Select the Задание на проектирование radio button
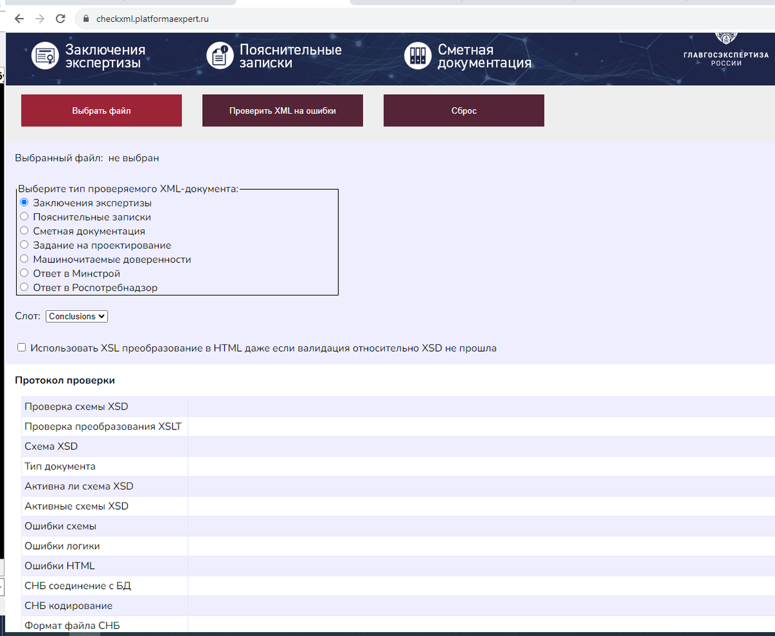775x636 pixels. click(24, 244)
